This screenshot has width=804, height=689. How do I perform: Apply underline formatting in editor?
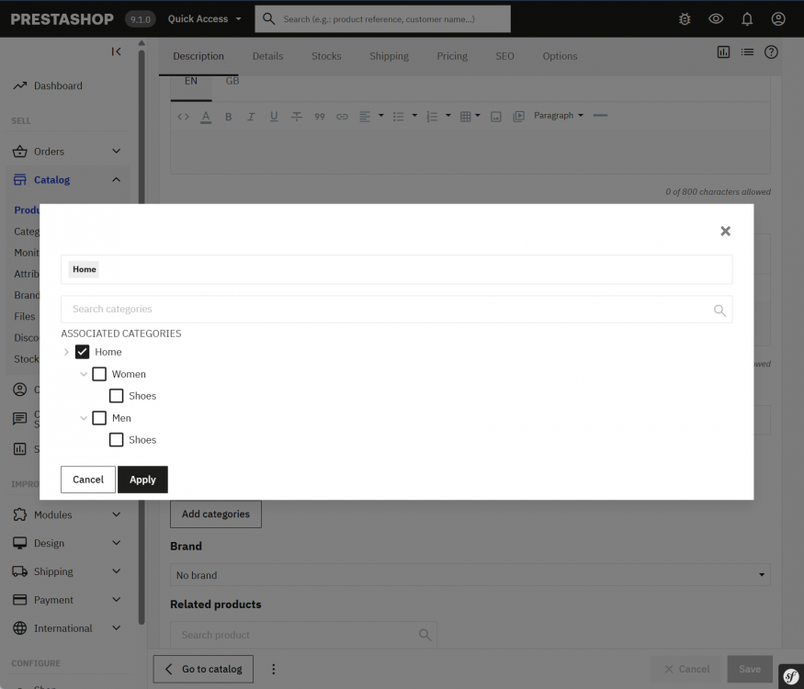(x=274, y=117)
